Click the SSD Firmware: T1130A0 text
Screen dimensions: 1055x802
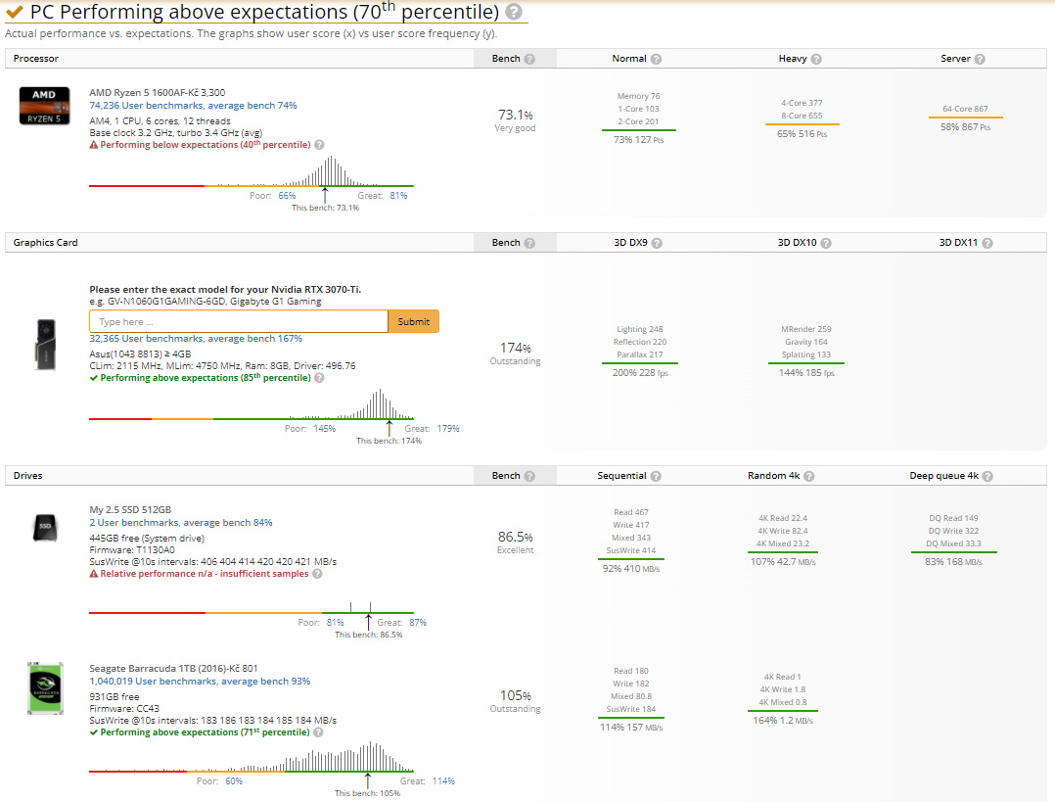(x=132, y=550)
